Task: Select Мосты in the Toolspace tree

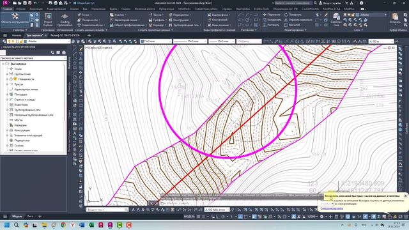Action: pyautogui.click(x=19, y=120)
